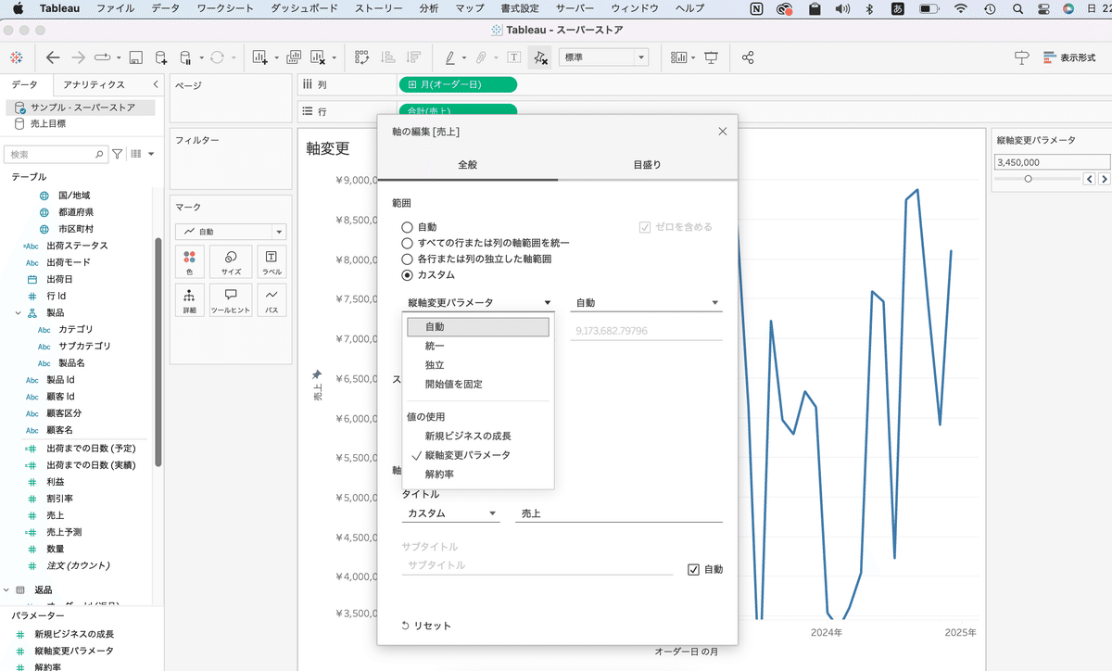Viewport: 1112px width, 671px height.
Task: Select すべての行または列の軸範囲を統一 radio button
Action: coord(407,243)
